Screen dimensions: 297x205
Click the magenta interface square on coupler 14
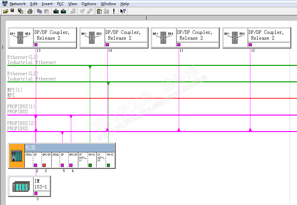(107, 45)
